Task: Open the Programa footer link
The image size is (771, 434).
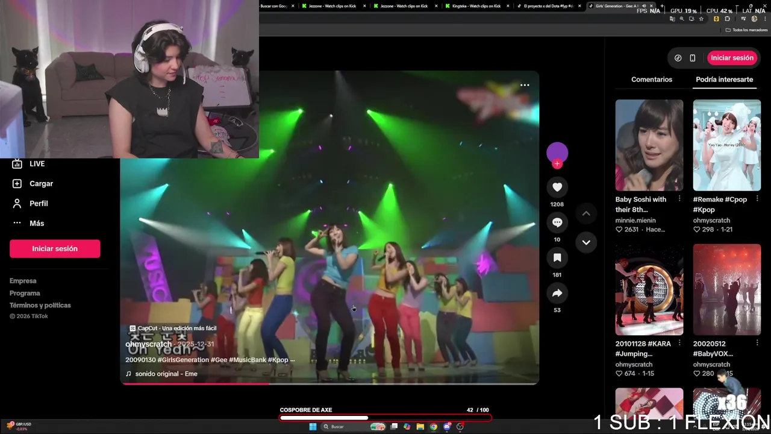Action: (25, 293)
